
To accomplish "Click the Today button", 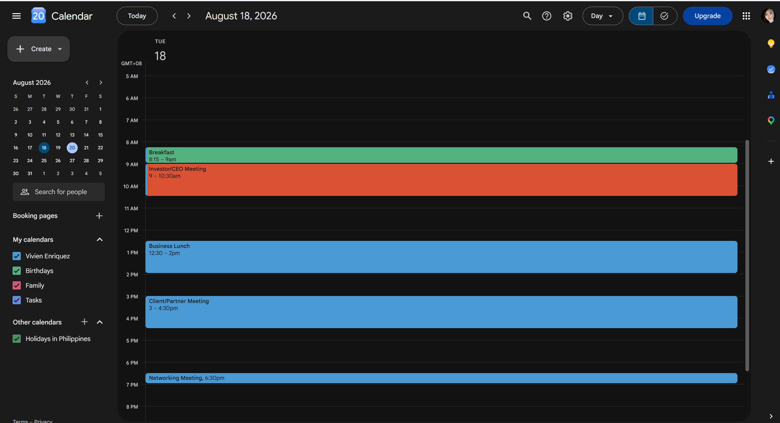I will 137,16.
